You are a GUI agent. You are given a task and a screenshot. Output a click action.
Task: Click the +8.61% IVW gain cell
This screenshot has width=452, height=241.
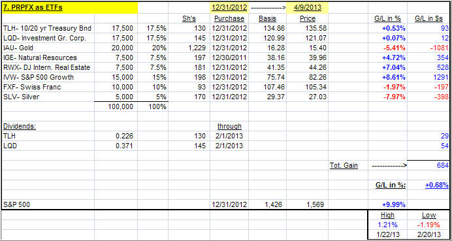(387, 77)
